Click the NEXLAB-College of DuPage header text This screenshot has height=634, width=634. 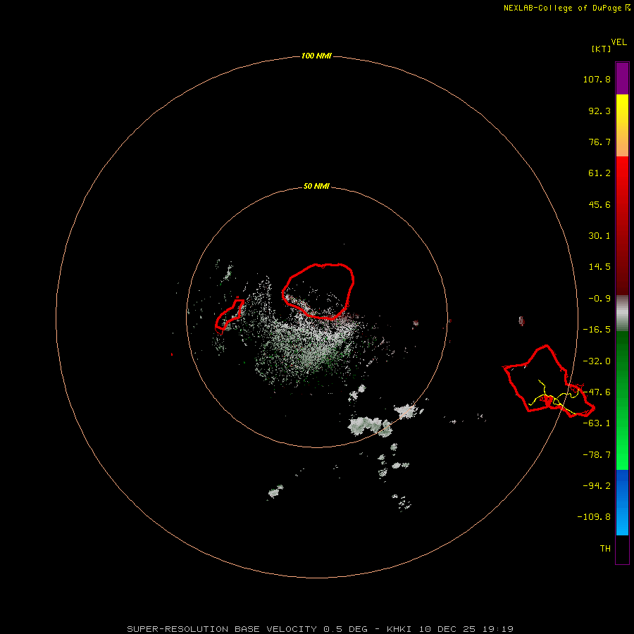566,8
